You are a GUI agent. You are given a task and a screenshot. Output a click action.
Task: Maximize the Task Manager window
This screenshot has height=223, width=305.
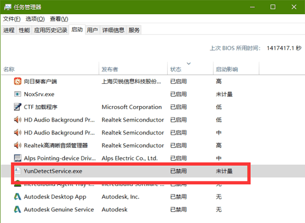coord(273,7)
